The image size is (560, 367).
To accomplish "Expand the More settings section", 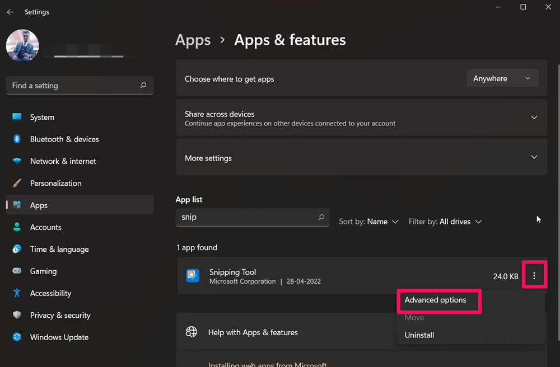I will pyautogui.click(x=534, y=158).
